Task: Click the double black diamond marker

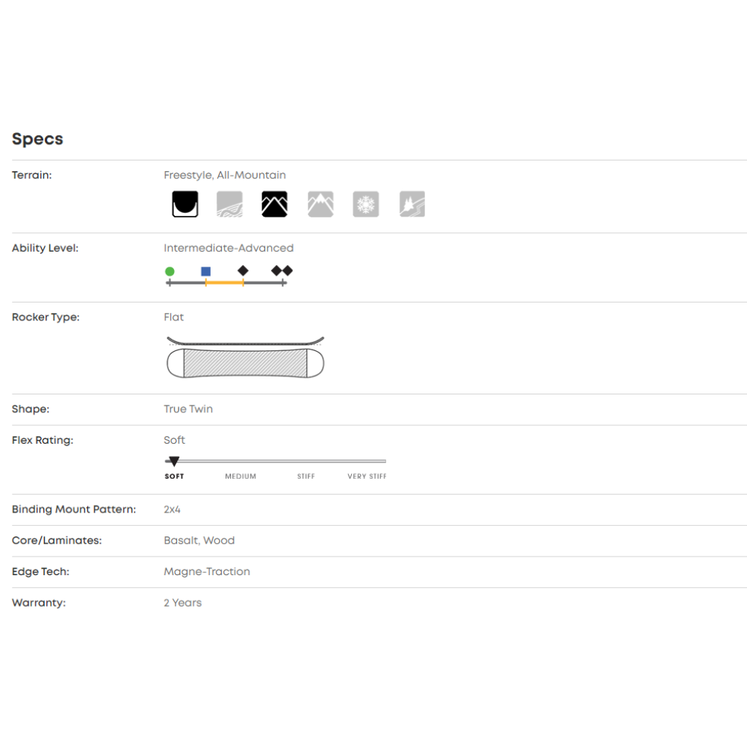Action: (x=282, y=270)
